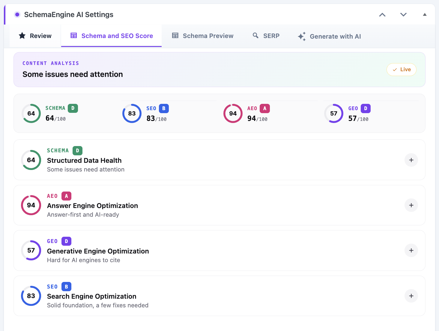Click the 83/100 SEO score value
Viewport: 439px width, 331px height.
click(x=157, y=119)
